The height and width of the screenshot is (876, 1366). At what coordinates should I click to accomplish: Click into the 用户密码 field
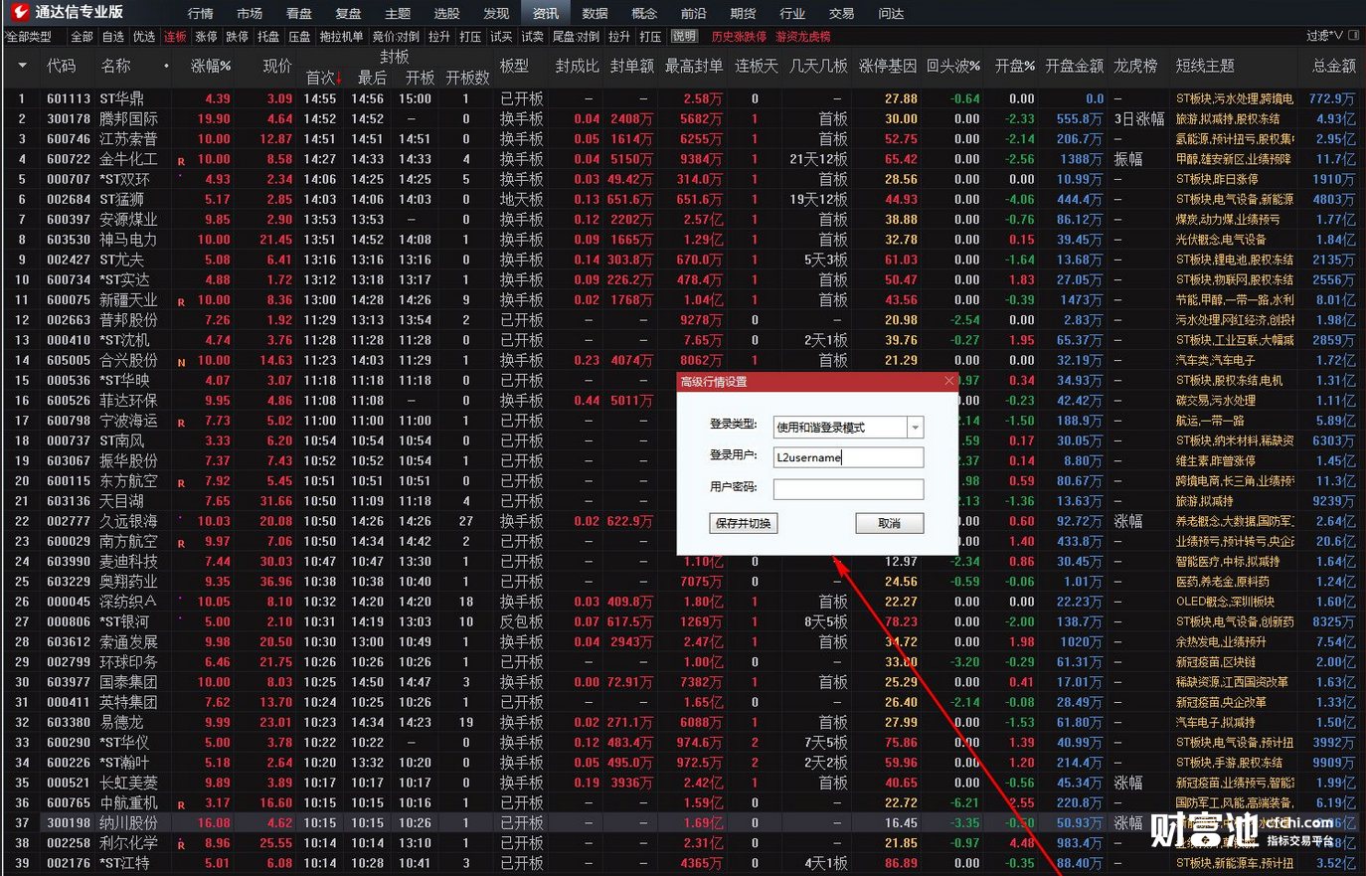pyautogui.click(x=848, y=488)
